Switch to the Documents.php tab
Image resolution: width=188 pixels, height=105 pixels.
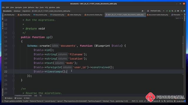point(40,15)
